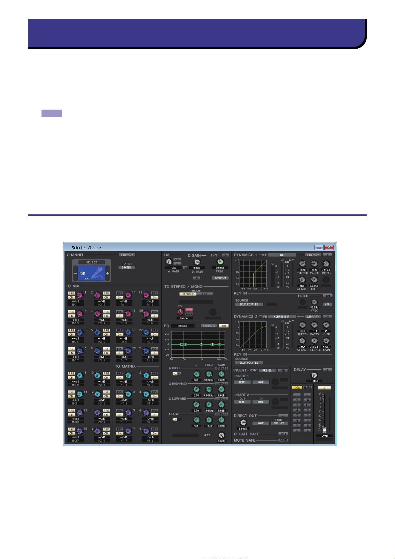Click the blue CH1 microphone channel icon
This screenshot has height=559, width=395.
91,273
